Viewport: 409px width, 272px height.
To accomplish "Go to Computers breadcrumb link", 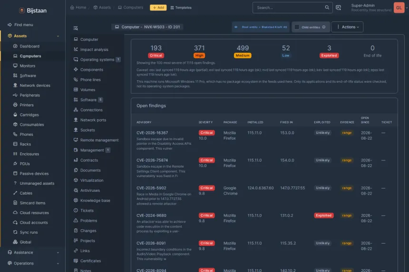I will pos(130,8).
